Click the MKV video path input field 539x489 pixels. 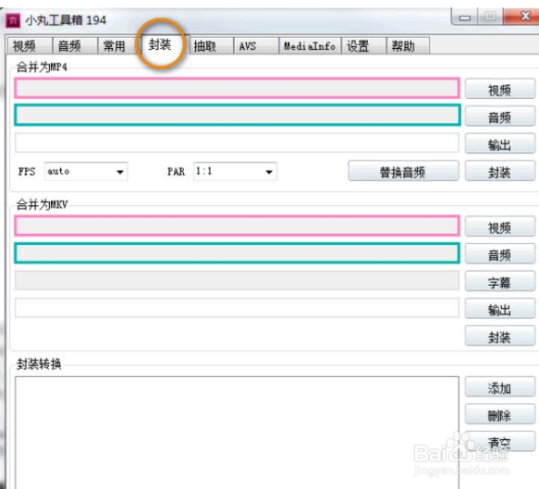pyautogui.click(x=237, y=226)
